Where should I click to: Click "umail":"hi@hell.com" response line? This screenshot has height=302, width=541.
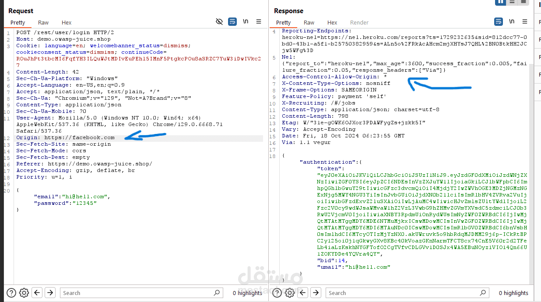click(354, 267)
